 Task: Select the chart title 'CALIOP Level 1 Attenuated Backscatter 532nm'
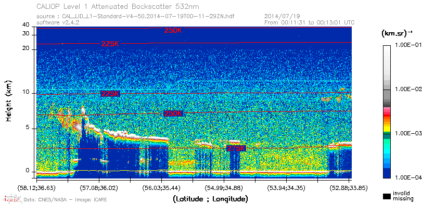click(118, 6)
